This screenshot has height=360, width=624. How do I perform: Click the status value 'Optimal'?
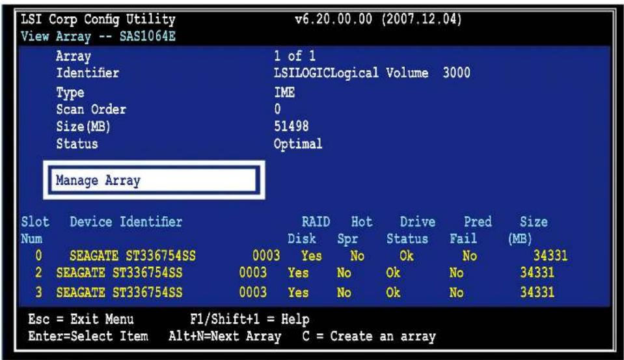click(297, 144)
